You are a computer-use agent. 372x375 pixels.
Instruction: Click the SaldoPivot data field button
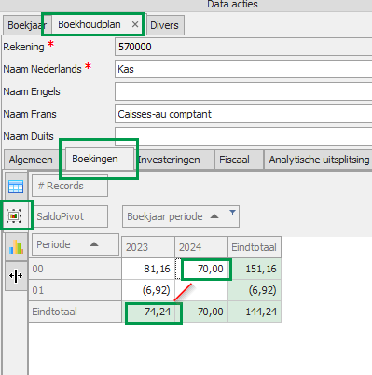[70, 216]
